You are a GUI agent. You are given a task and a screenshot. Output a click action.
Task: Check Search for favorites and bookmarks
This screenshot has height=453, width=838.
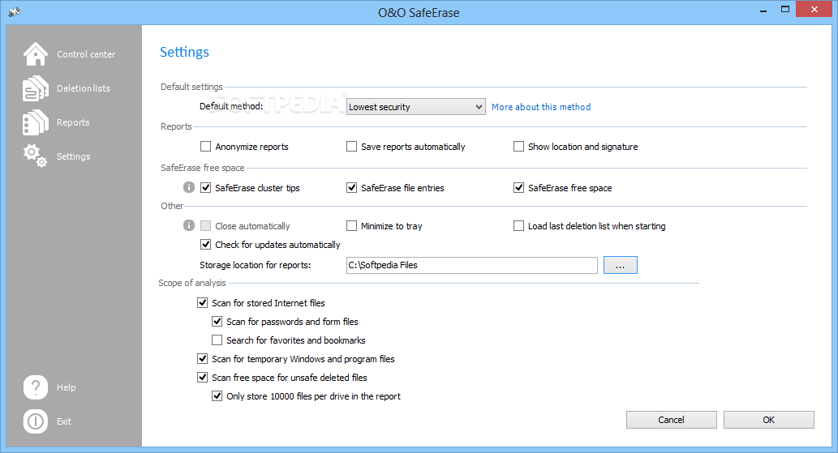(217, 340)
